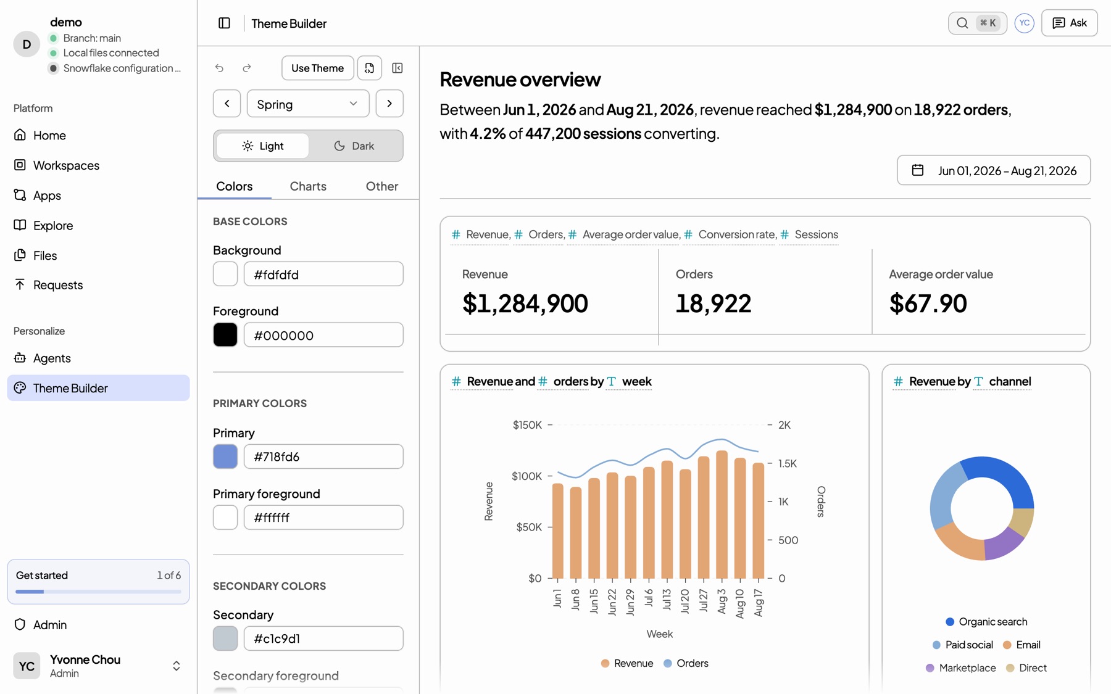Click the YC avatar in top bar

(1024, 23)
